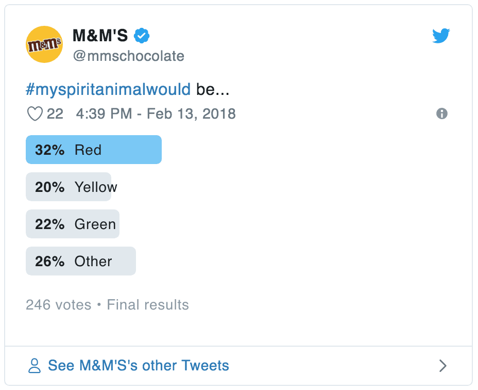Viewport: 478px width, 390px height.
Task: Click the like count number 22
Action: (x=55, y=113)
